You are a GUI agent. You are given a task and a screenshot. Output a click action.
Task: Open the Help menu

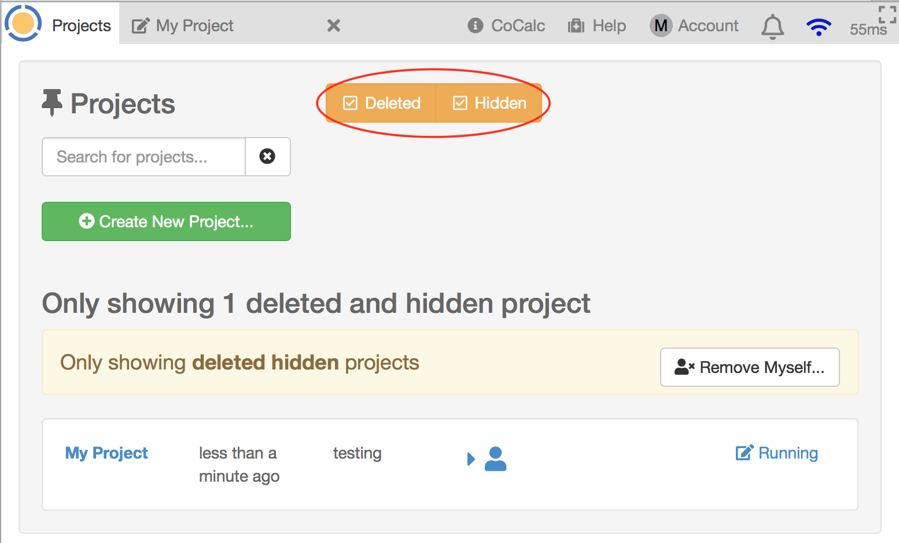click(x=597, y=25)
